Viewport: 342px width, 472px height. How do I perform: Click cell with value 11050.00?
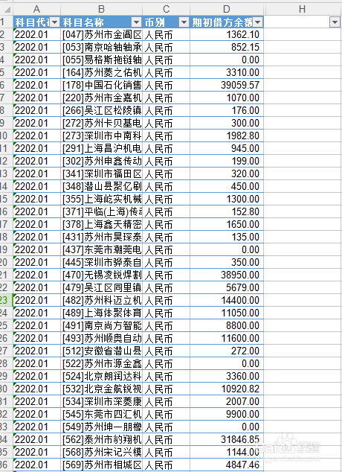(227, 313)
